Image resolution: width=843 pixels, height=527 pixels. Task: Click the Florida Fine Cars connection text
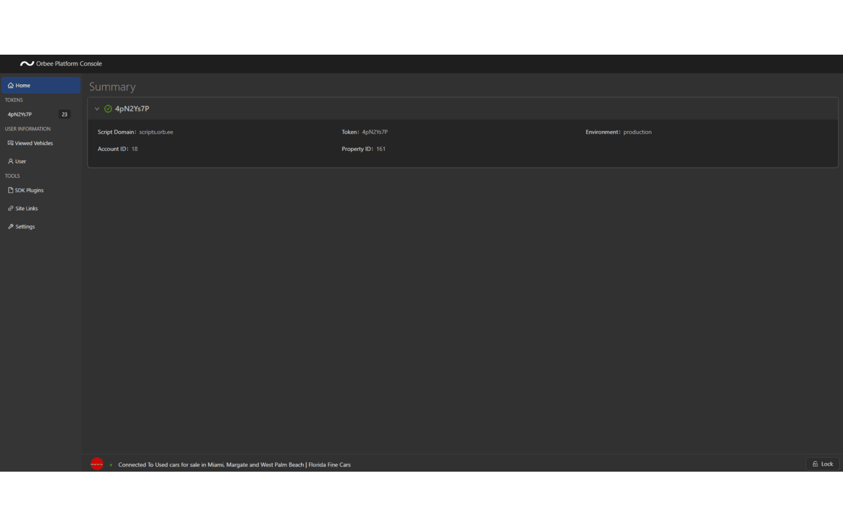pos(234,464)
